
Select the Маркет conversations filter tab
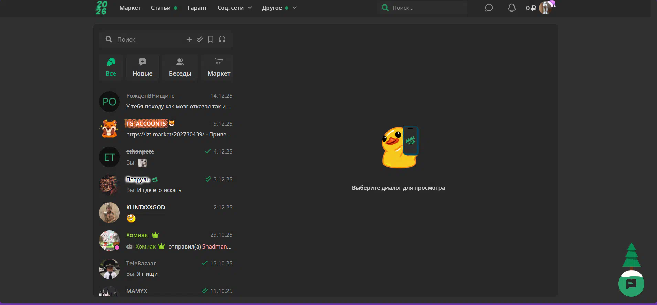pyautogui.click(x=219, y=67)
